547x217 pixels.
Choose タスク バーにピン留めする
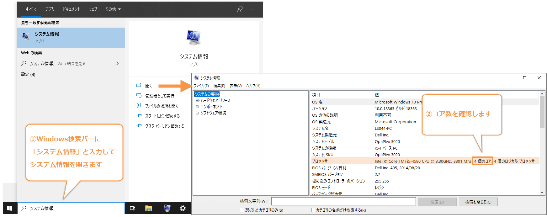[165, 126]
